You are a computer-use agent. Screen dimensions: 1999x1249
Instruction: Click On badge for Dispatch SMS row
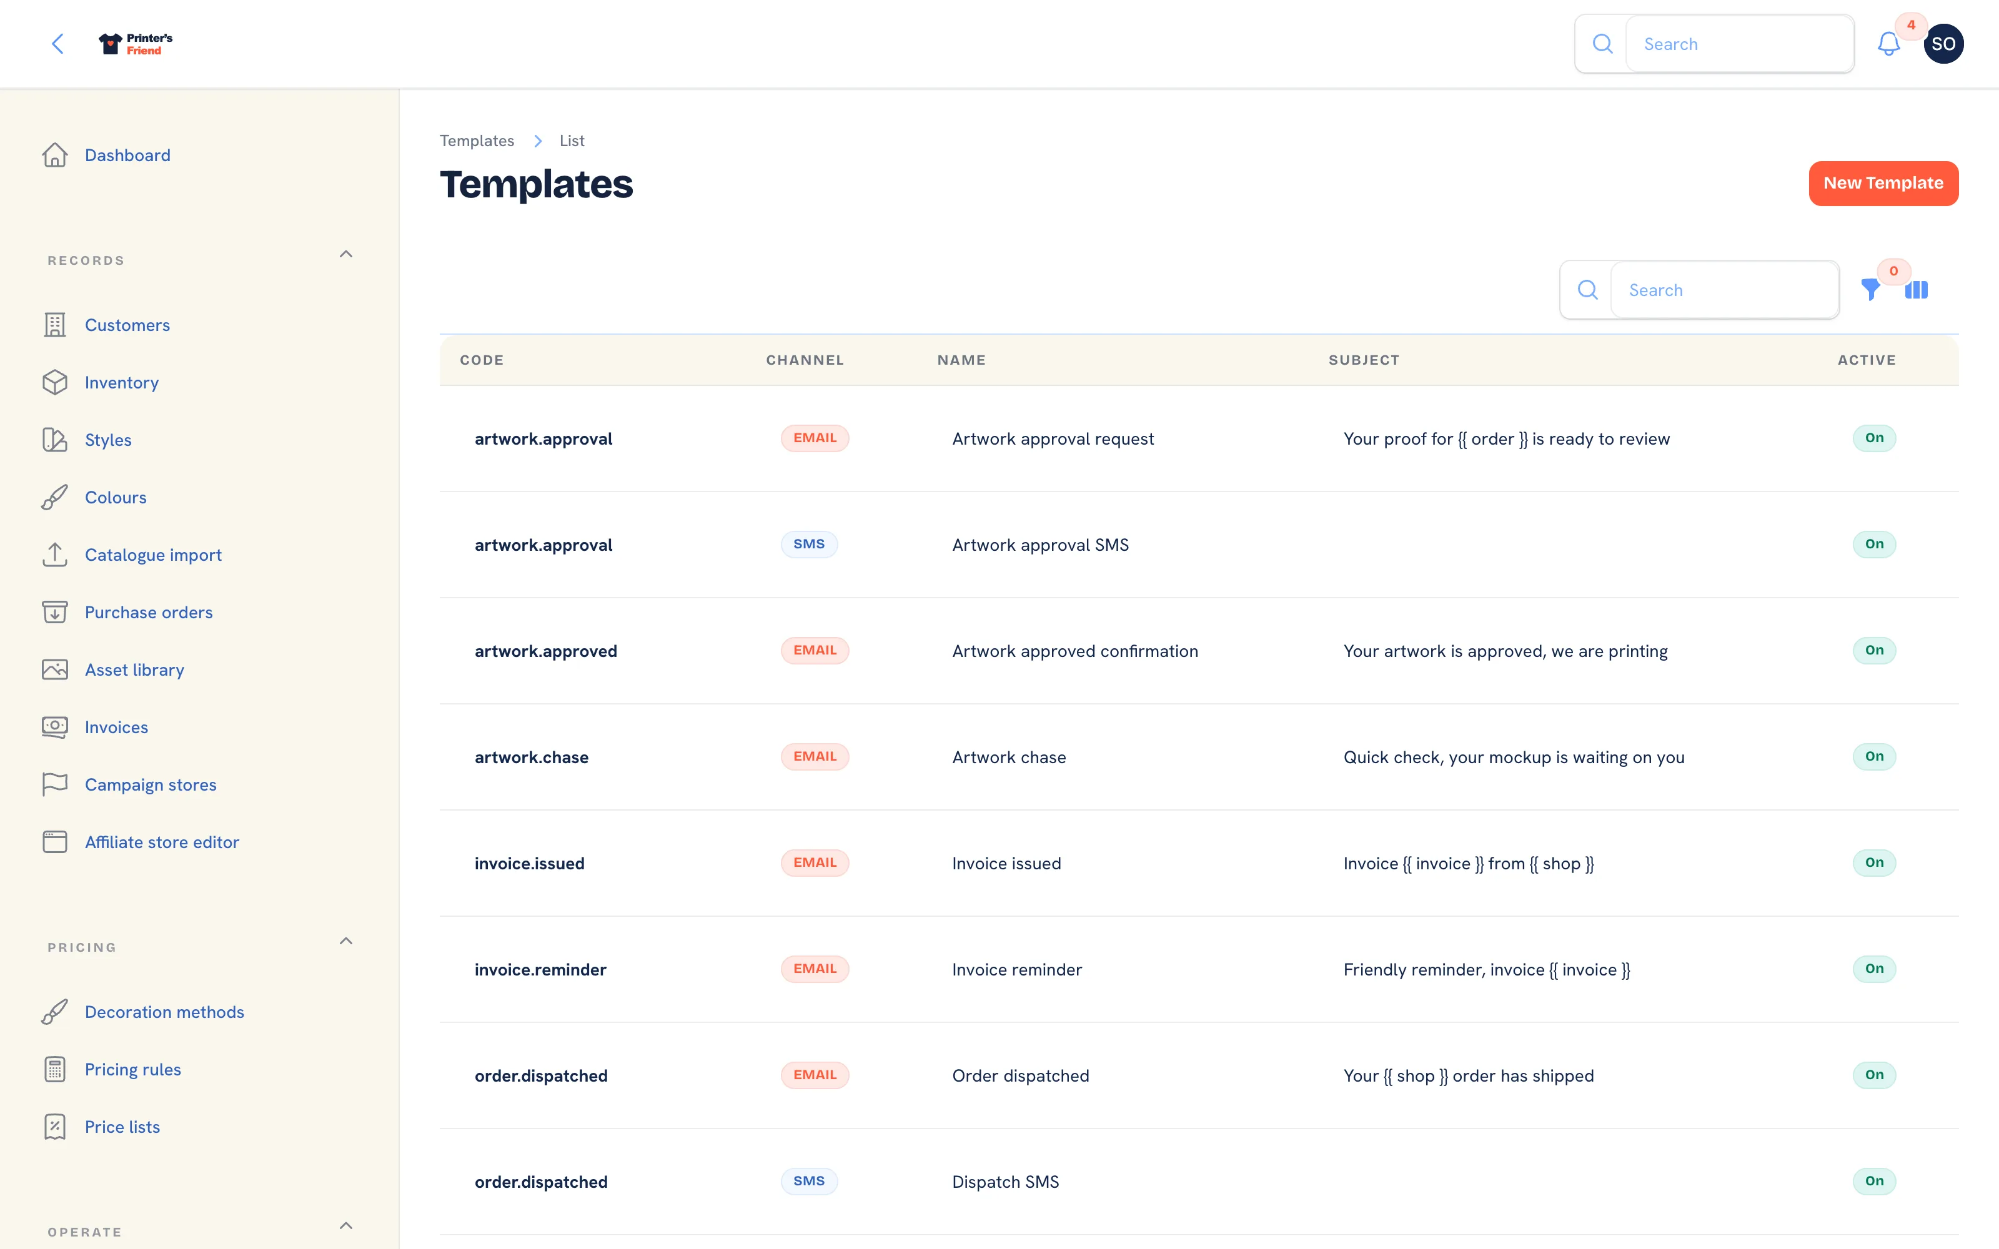point(1873,1182)
